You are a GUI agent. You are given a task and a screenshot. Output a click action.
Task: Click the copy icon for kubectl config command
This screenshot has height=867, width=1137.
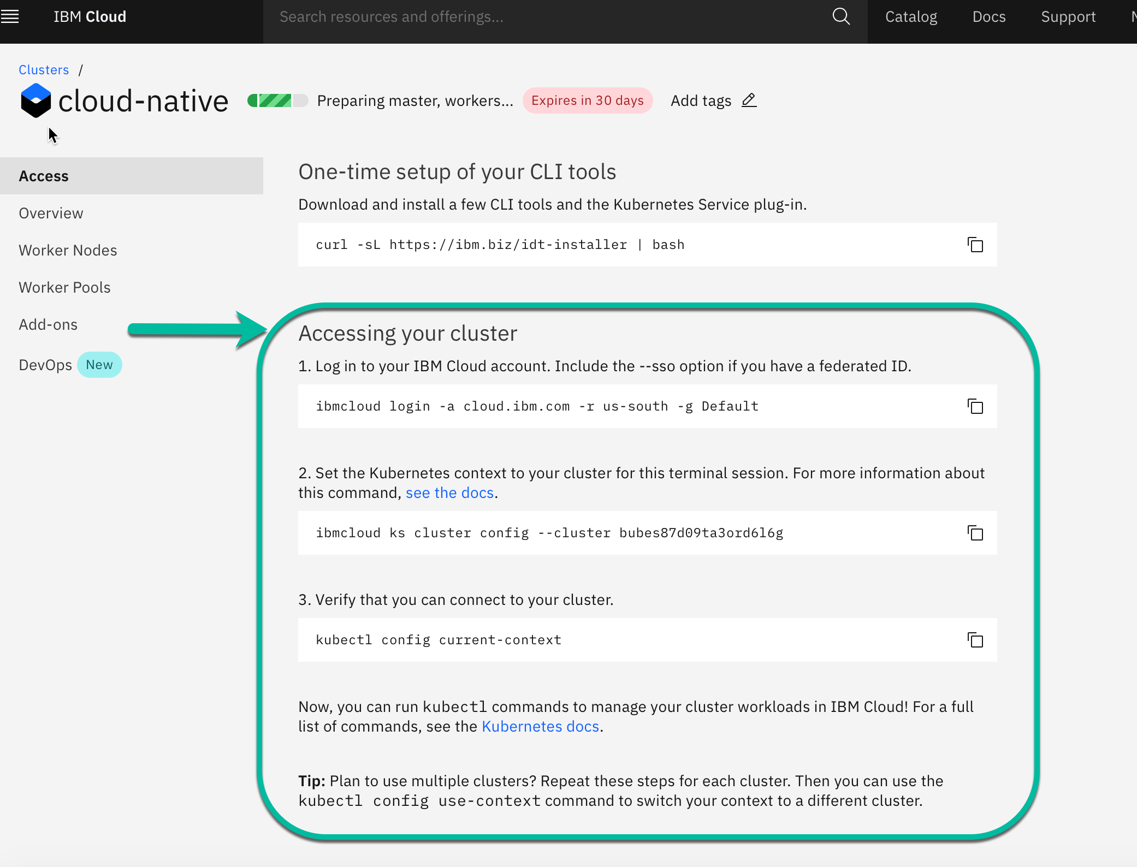click(x=975, y=640)
